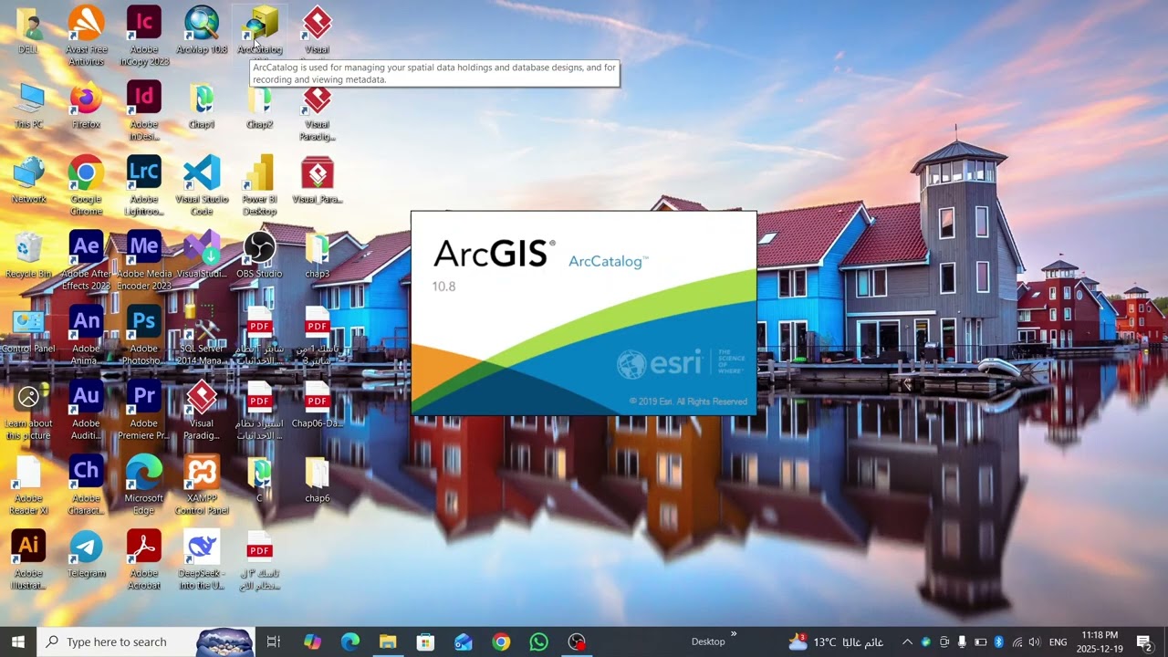The height and width of the screenshot is (657, 1168).
Task: Open the volume tray icon
Action: (1035, 641)
